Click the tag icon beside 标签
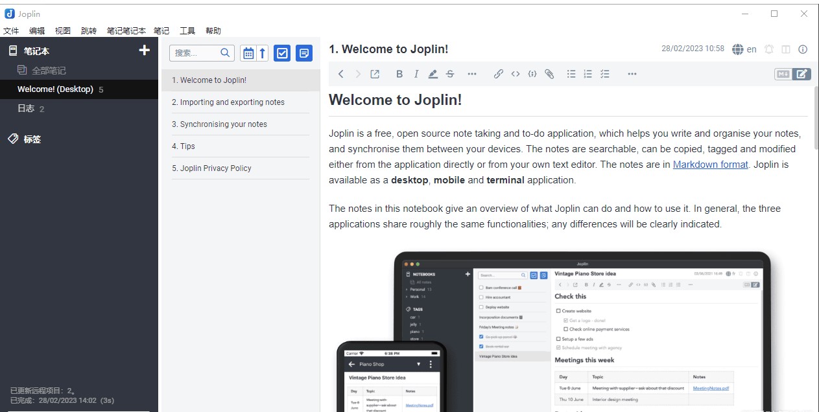Viewport: 819px width, 412px height. click(x=13, y=139)
